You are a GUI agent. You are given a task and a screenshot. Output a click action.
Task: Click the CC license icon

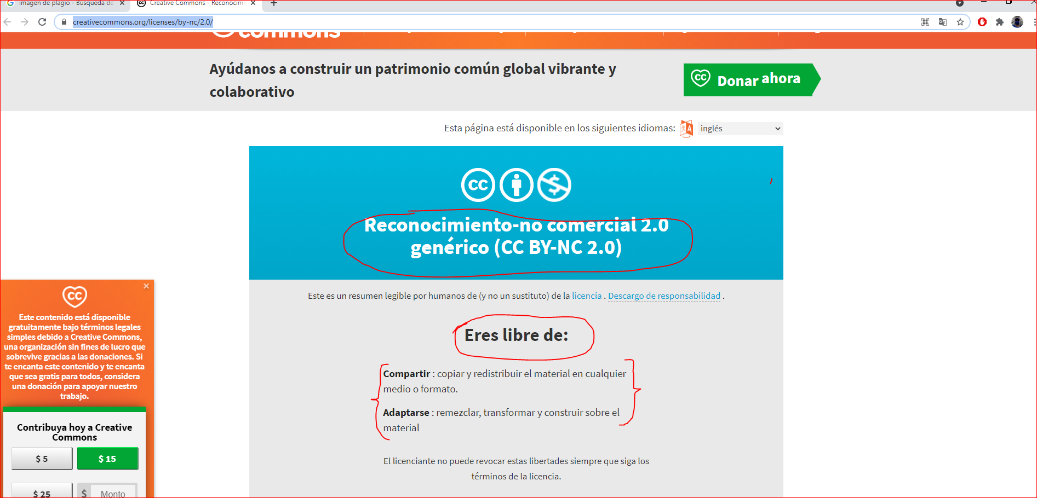(478, 185)
